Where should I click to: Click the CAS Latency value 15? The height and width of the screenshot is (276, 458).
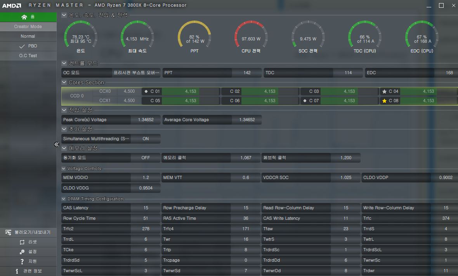146,208
